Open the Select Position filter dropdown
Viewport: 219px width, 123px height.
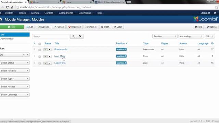click(15, 71)
